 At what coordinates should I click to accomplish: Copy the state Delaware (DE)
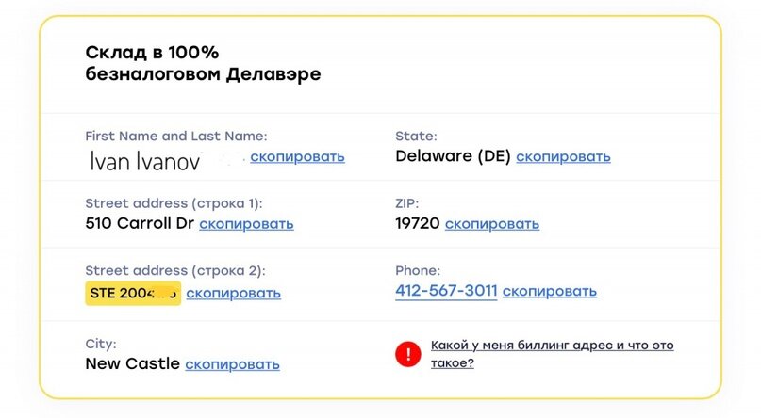tap(563, 157)
